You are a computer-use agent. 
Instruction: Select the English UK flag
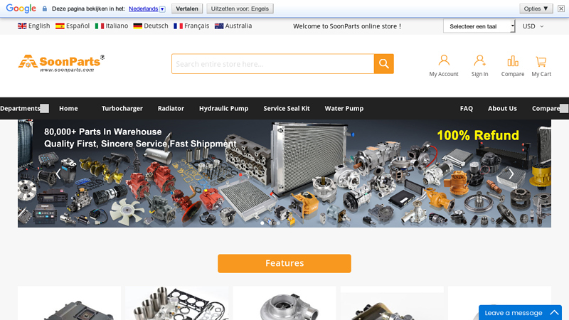click(x=22, y=26)
